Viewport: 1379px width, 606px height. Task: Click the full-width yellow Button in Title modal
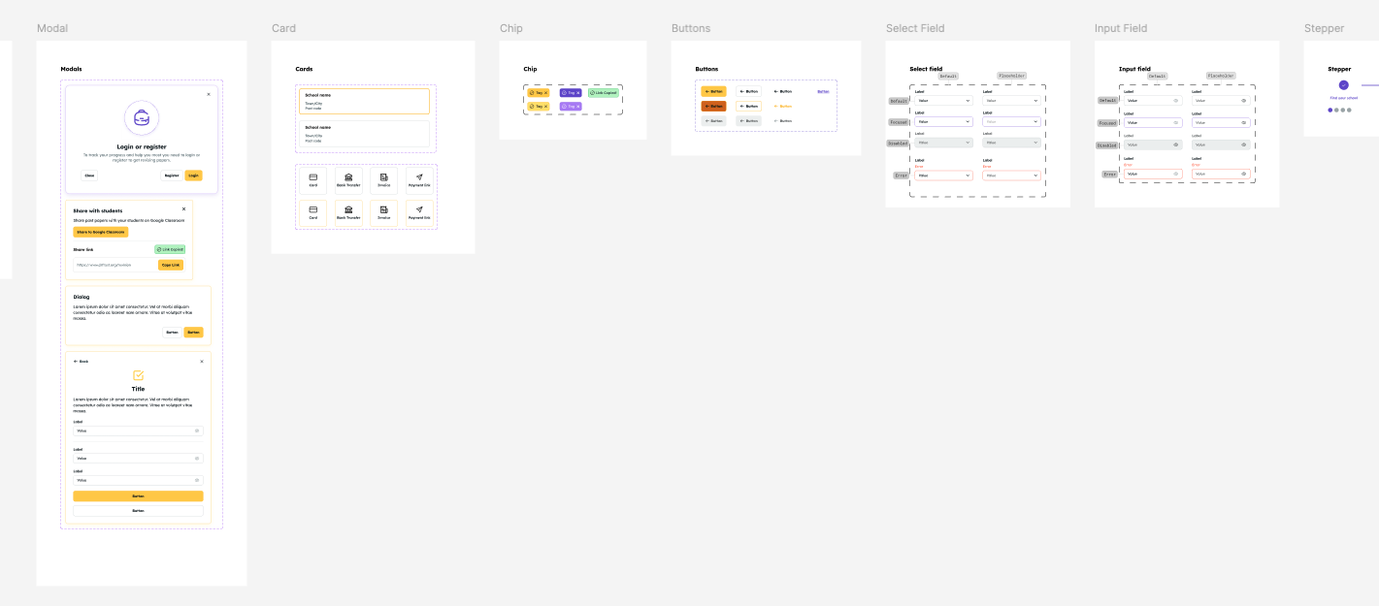tap(138, 495)
